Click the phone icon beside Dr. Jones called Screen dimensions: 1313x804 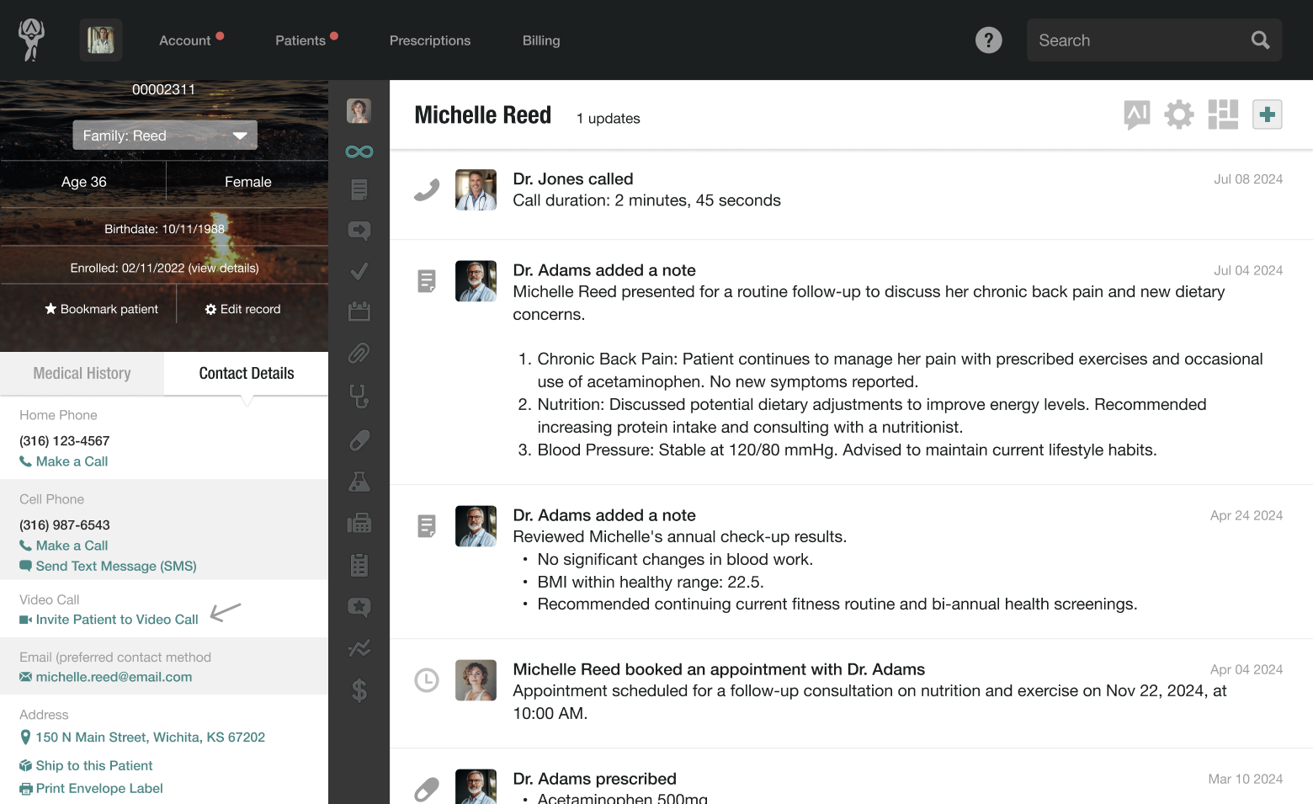point(427,190)
